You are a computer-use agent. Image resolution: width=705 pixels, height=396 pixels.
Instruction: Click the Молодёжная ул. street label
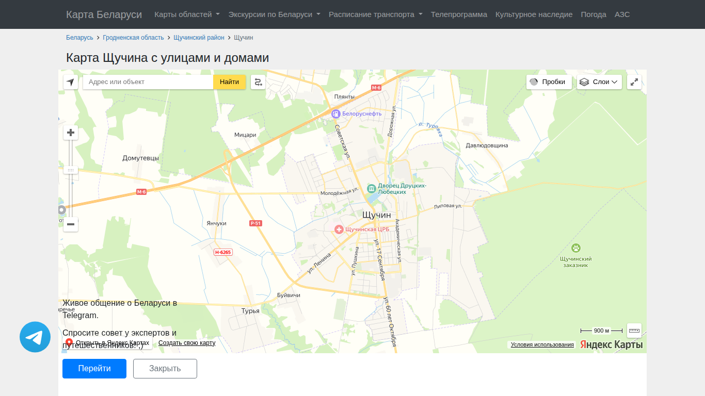[x=339, y=193]
